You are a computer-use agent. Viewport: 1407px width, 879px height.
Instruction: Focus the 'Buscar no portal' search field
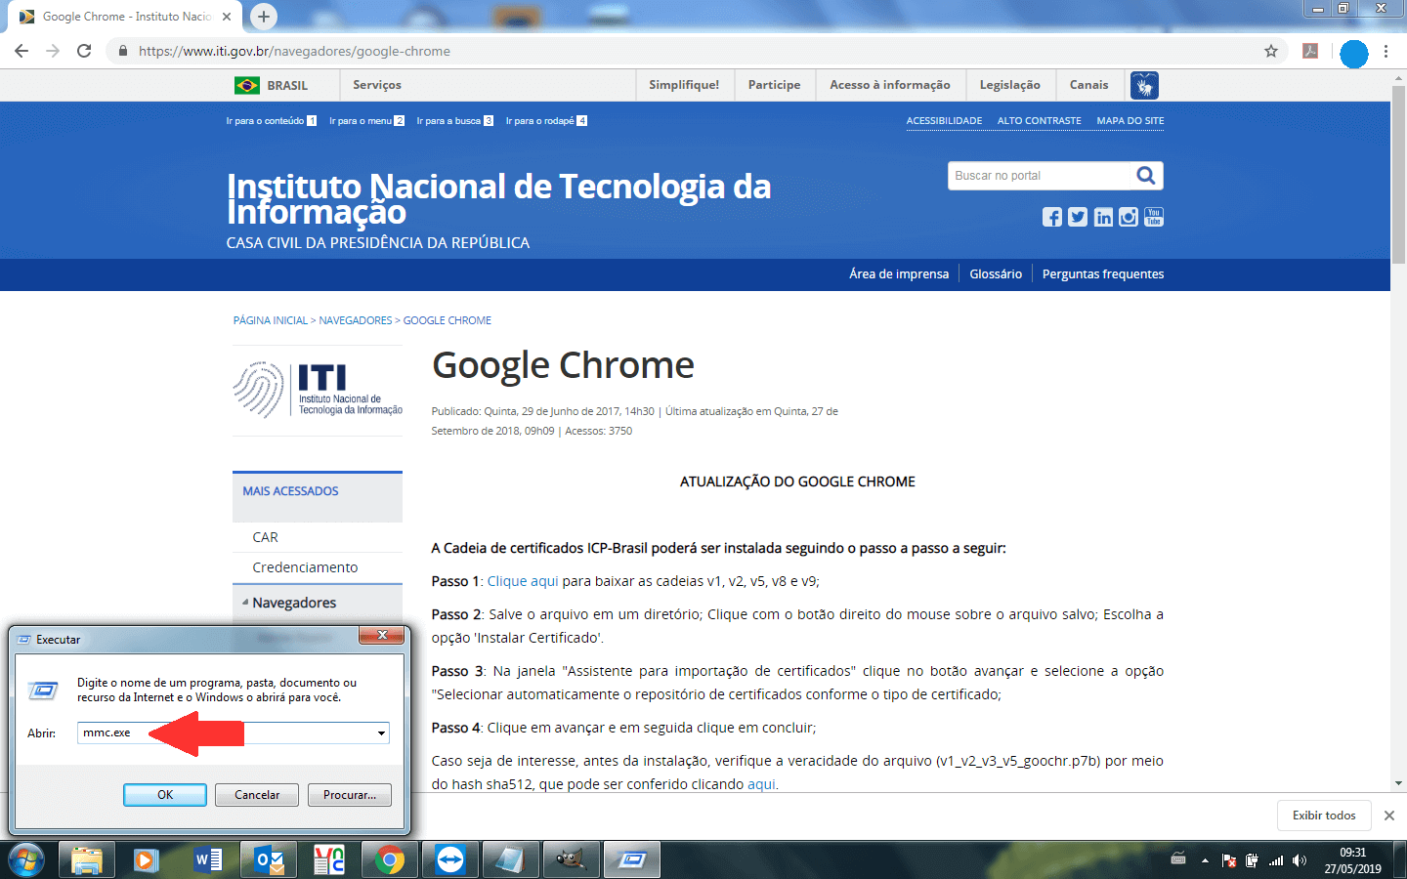pyautogui.click(x=1041, y=176)
